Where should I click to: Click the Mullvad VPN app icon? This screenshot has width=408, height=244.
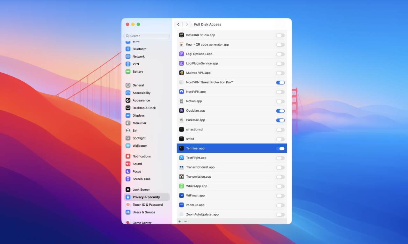[181, 73]
